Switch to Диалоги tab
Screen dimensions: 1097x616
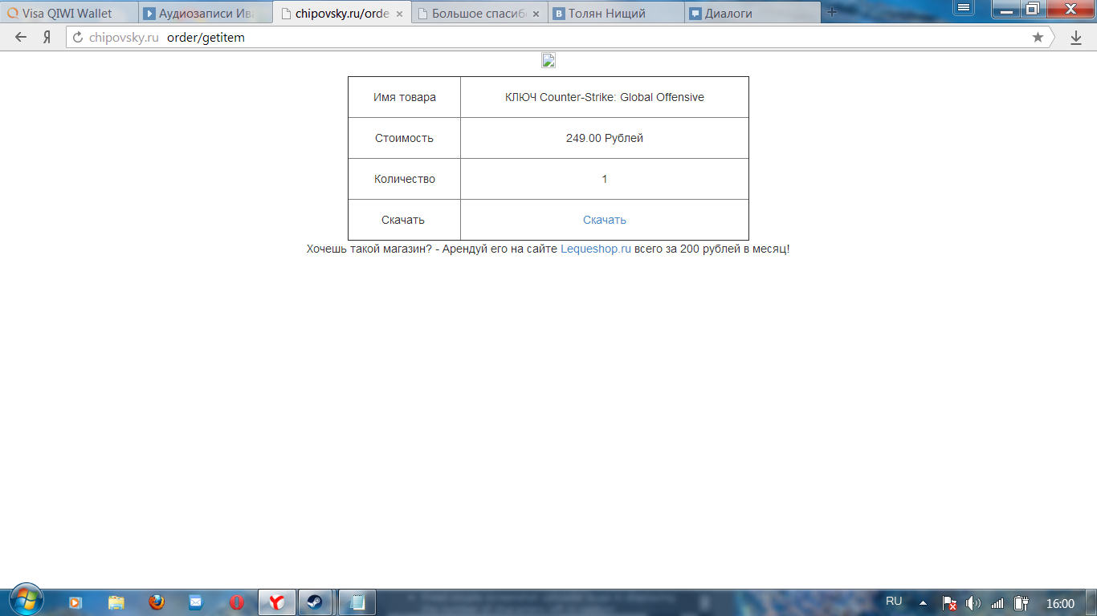[752, 13]
